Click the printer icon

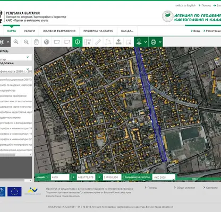(154, 42)
